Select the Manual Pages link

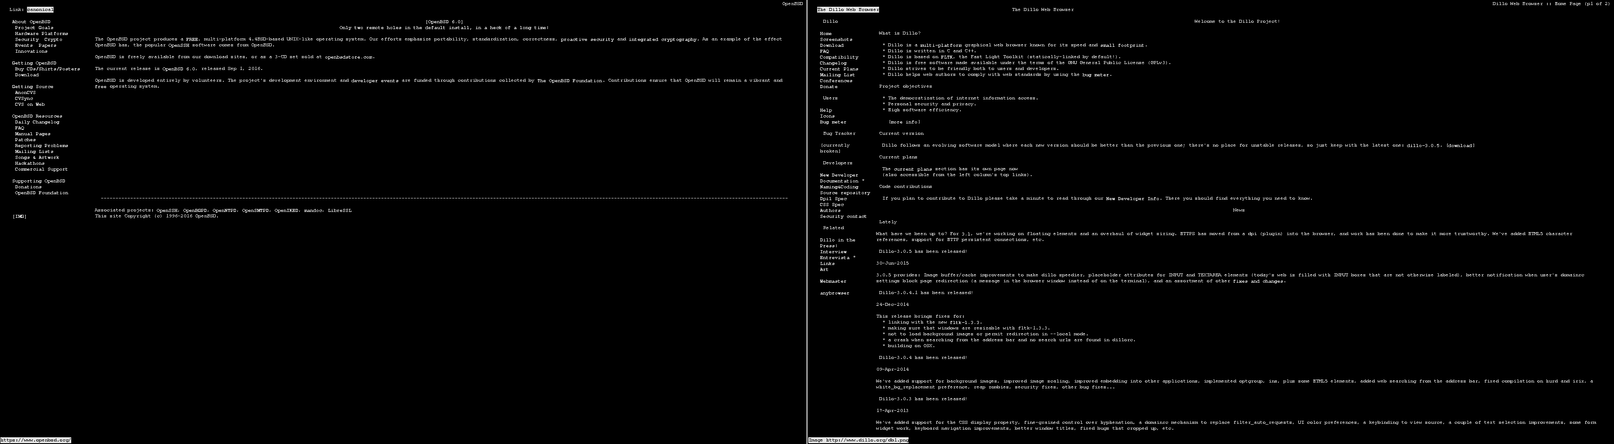coord(32,134)
